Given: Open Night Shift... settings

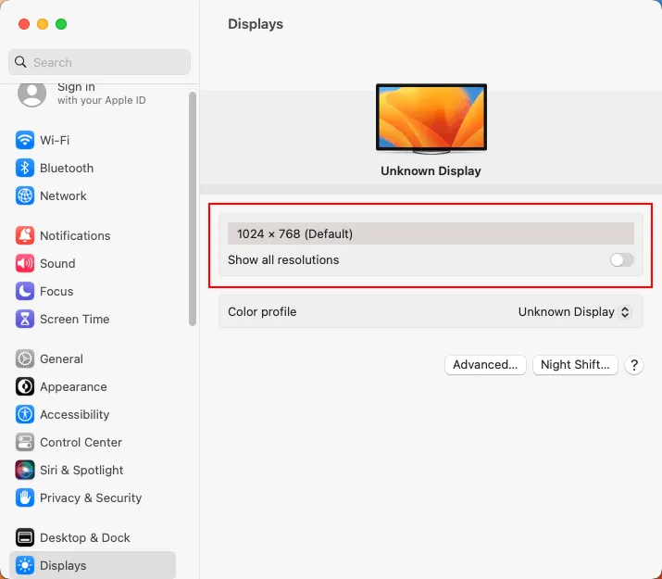Looking at the screenshot, I should pyautogui.click(x=575, y=365).
